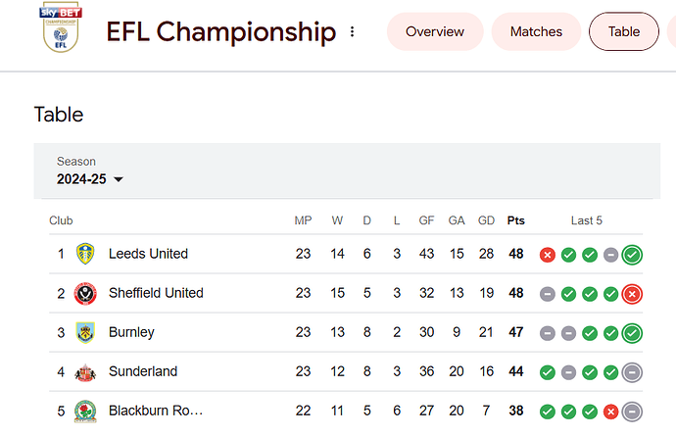Expand the Season 2024-25 dropdown
This screenshot has width=676, height=436.
[x=90, y=179]
